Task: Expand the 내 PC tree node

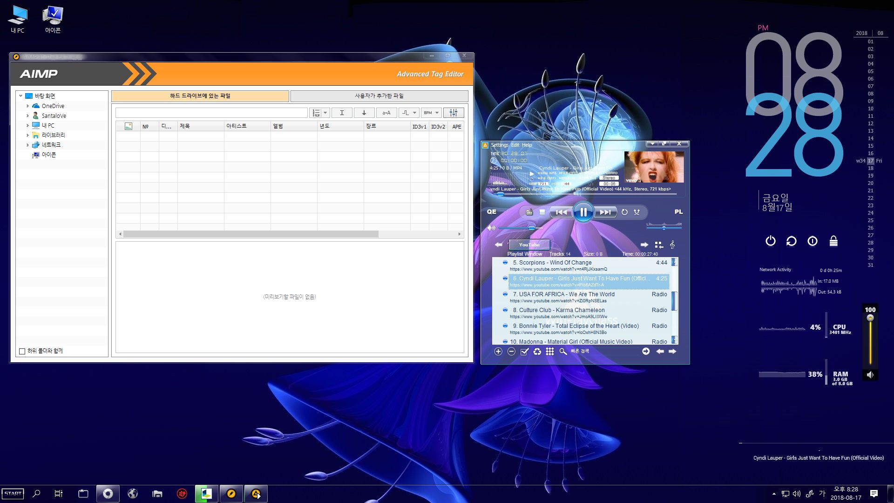Action: [x=27, y=125]
